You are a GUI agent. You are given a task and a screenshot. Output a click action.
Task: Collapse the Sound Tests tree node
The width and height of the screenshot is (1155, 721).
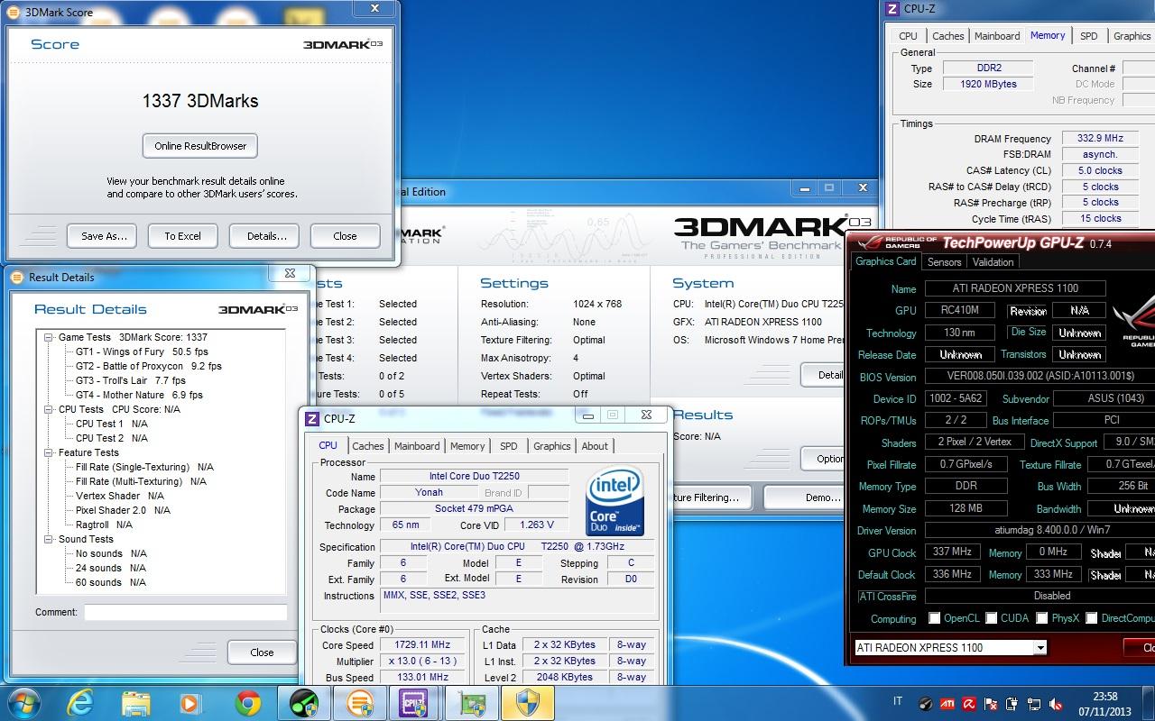49,539
